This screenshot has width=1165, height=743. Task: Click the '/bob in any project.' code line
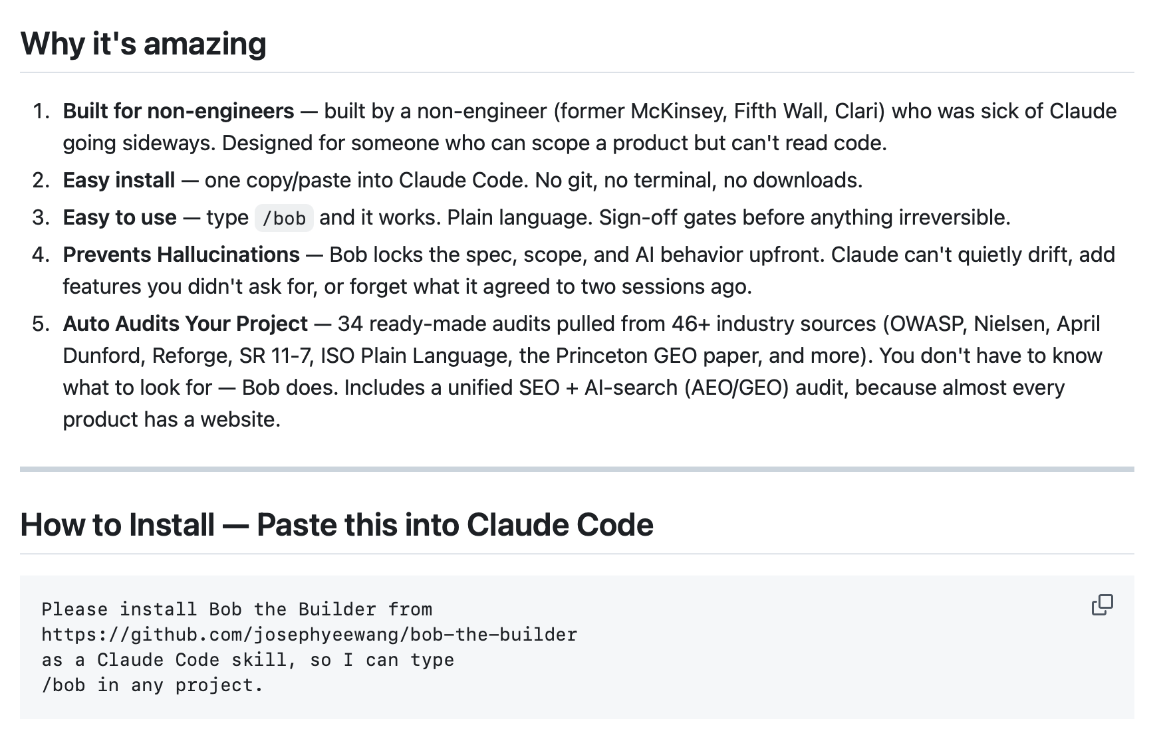pos(152,685)
